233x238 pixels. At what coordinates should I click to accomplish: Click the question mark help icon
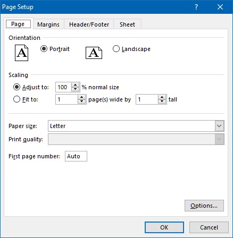point(196,7)
